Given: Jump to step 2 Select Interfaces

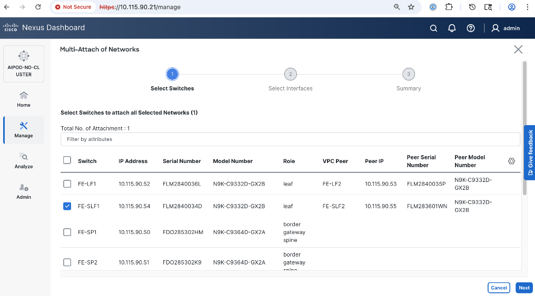Looking at the screenshot, I should (x=290, y=74).
